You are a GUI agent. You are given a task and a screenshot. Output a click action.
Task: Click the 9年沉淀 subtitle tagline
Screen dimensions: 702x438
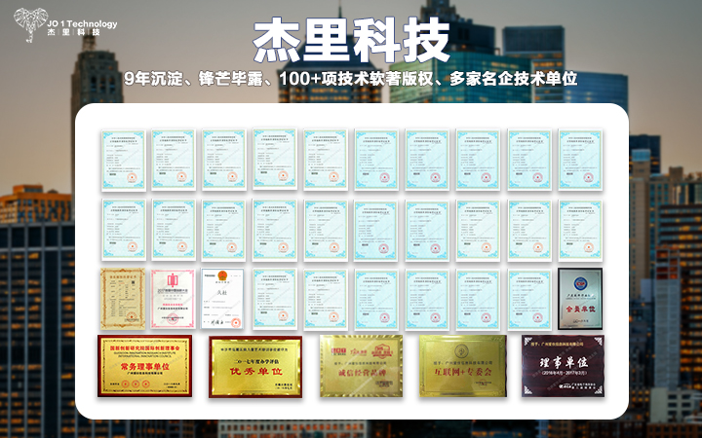(351, 79)
